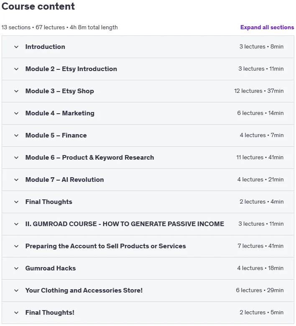The height and width of the screenshot is (326, 296).
Task: Click the Module 5 – Finance chevron icon
Action: (x=16, y=135)
